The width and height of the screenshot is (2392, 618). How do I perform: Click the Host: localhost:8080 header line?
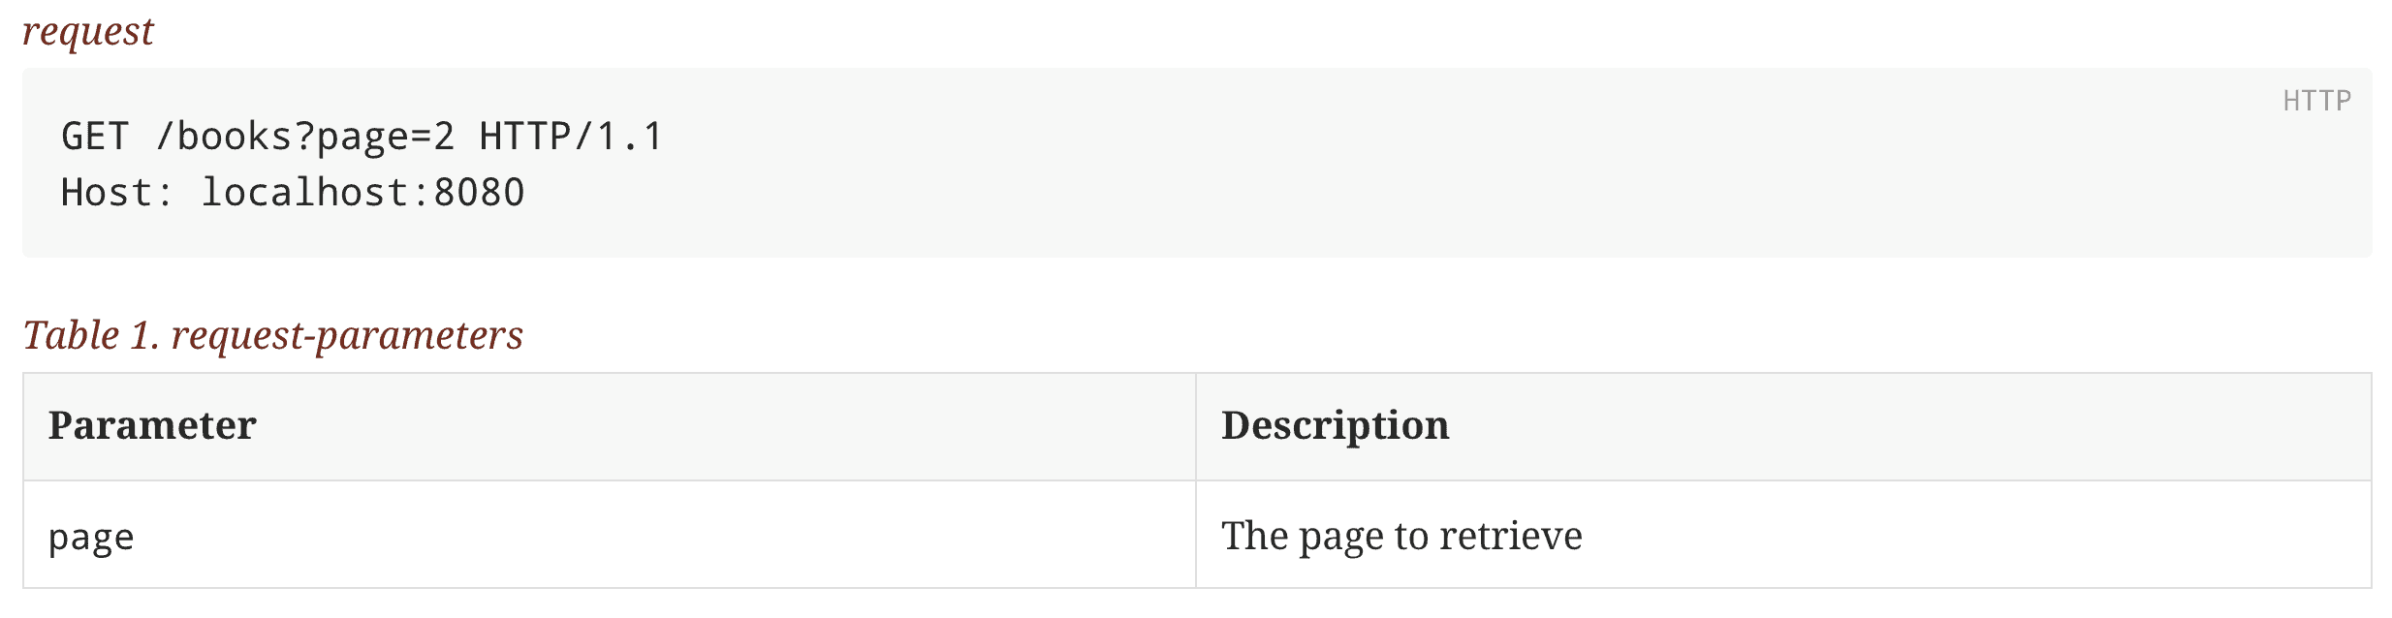point(293,193)
